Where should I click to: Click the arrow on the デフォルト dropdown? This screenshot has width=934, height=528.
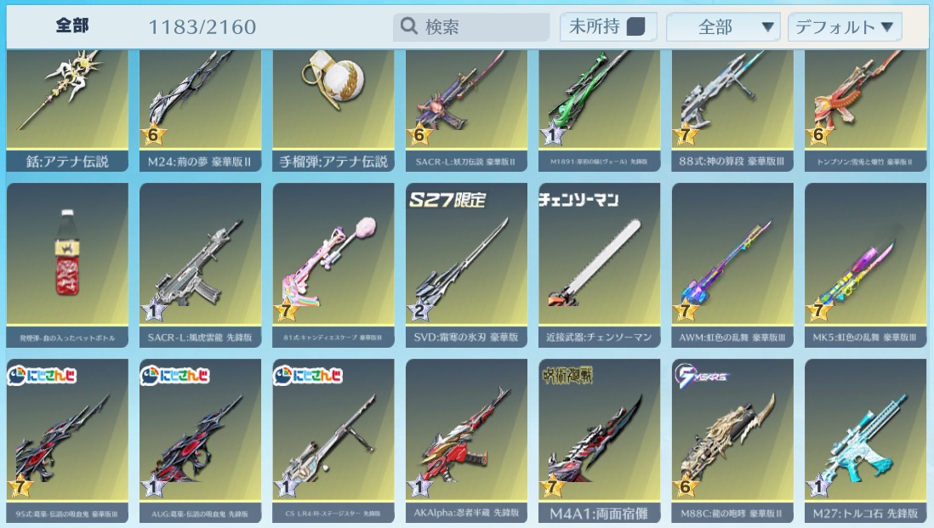pos(887,27)
